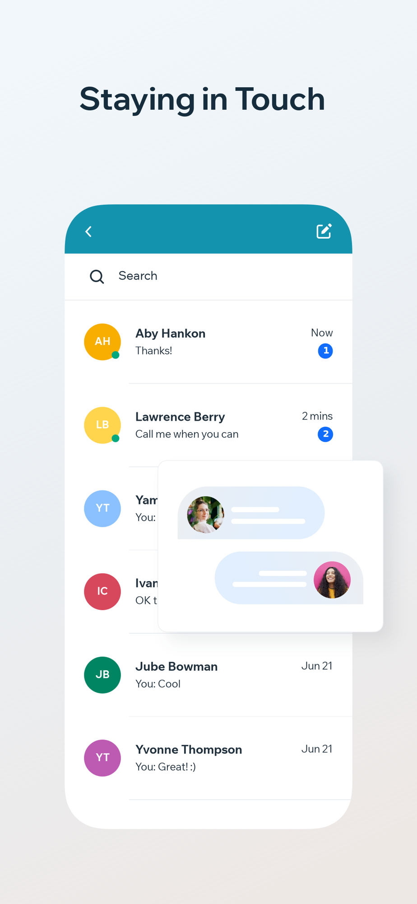Click the "Call me when you can" message preview
This screenshot has height=904, width=417.
[187, 434]
